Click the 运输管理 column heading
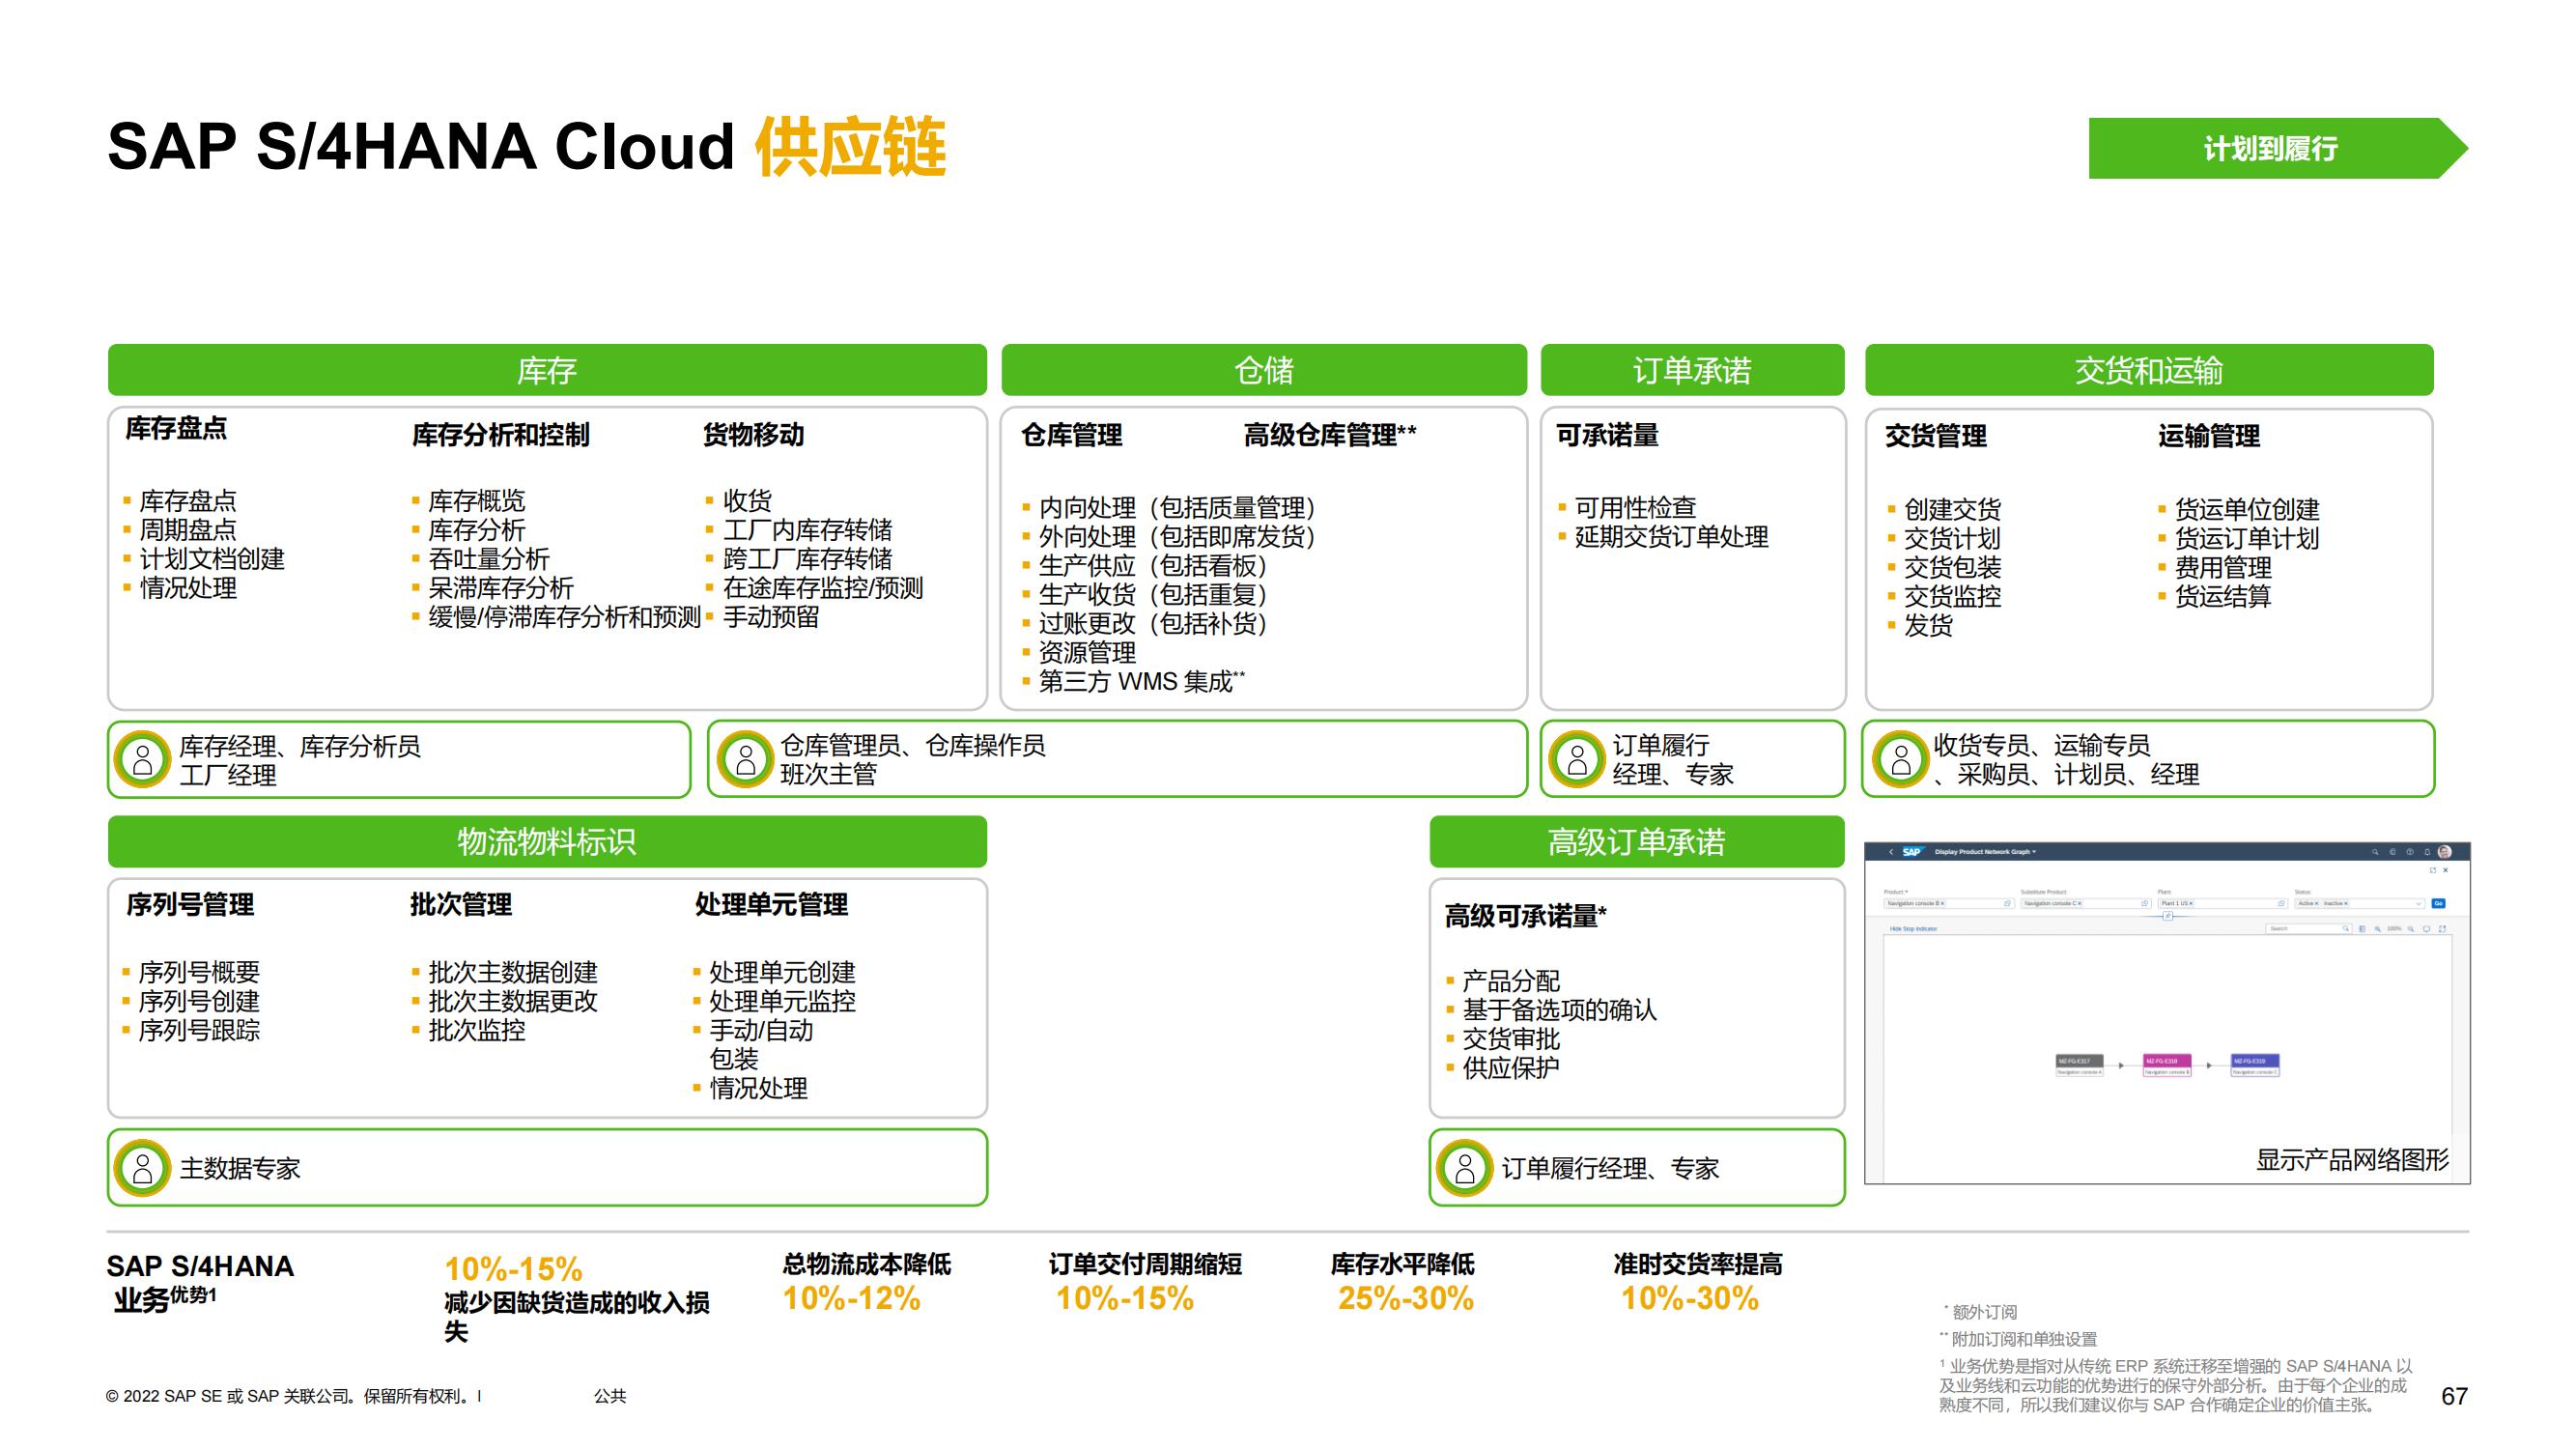This screenshot has width=2576, height=1449. pos(2209,436)
